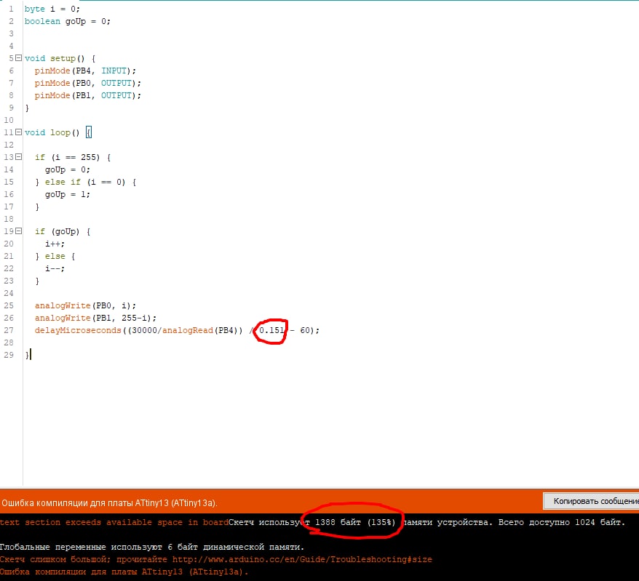The width and height of the screenshot is (639, 581).
Task: Click line number 29 in the gutter
Action: click(9, 355)
